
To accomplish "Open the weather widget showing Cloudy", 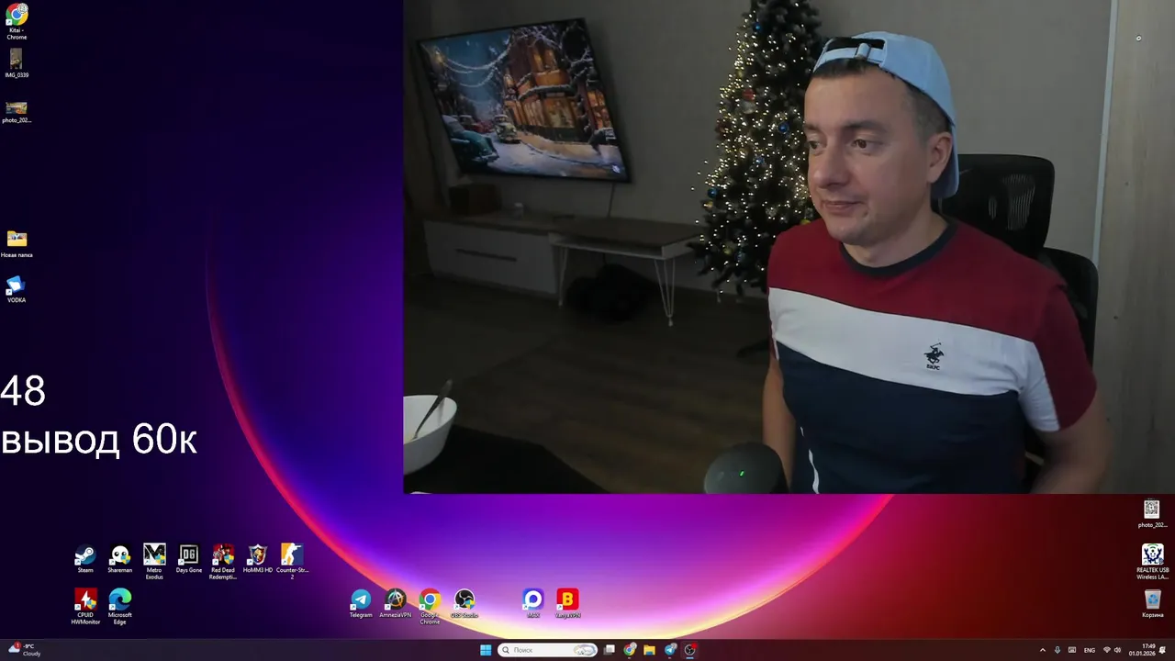I will 26,650.
